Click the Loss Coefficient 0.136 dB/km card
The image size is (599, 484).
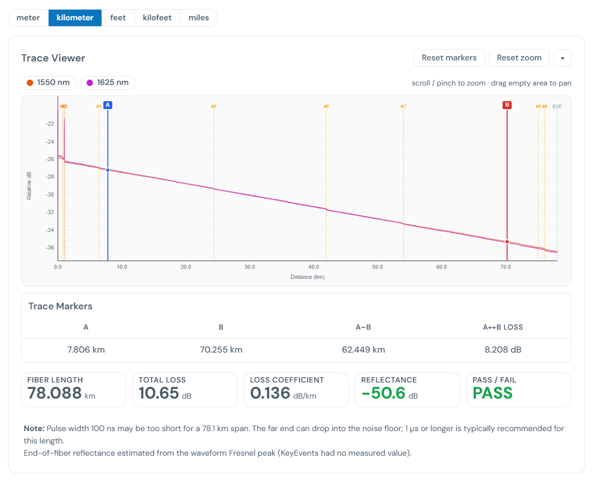(x=296, y=389)
